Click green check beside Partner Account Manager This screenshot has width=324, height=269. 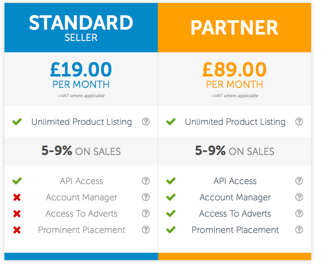pyautogui.click(x=171, y=197)
